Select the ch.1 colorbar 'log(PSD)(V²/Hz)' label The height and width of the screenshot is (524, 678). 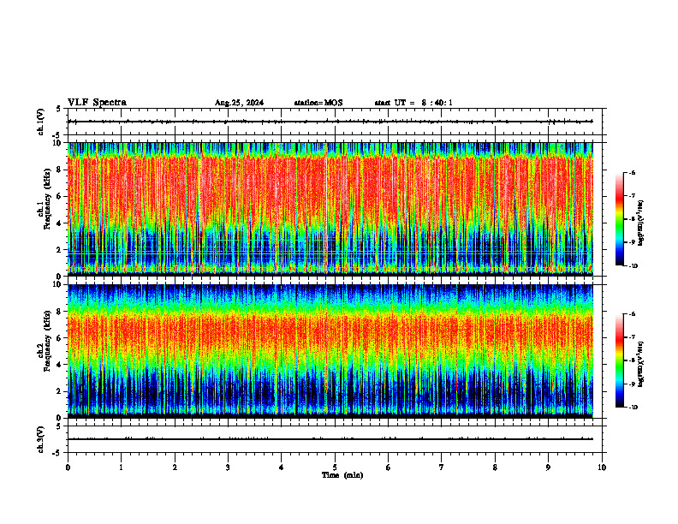pos(640,223)
